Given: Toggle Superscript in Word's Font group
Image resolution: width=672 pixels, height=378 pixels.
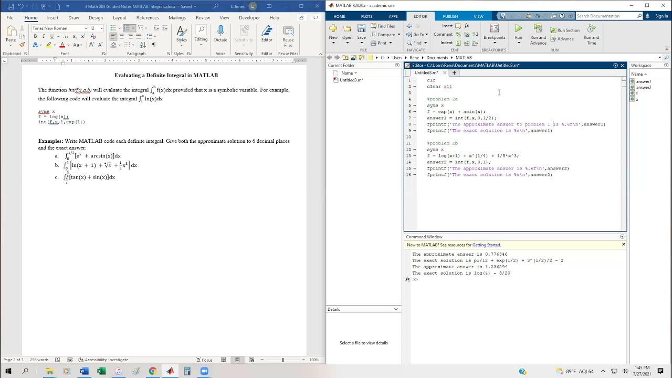Looking at the screenshot, I should pos(82,36).
